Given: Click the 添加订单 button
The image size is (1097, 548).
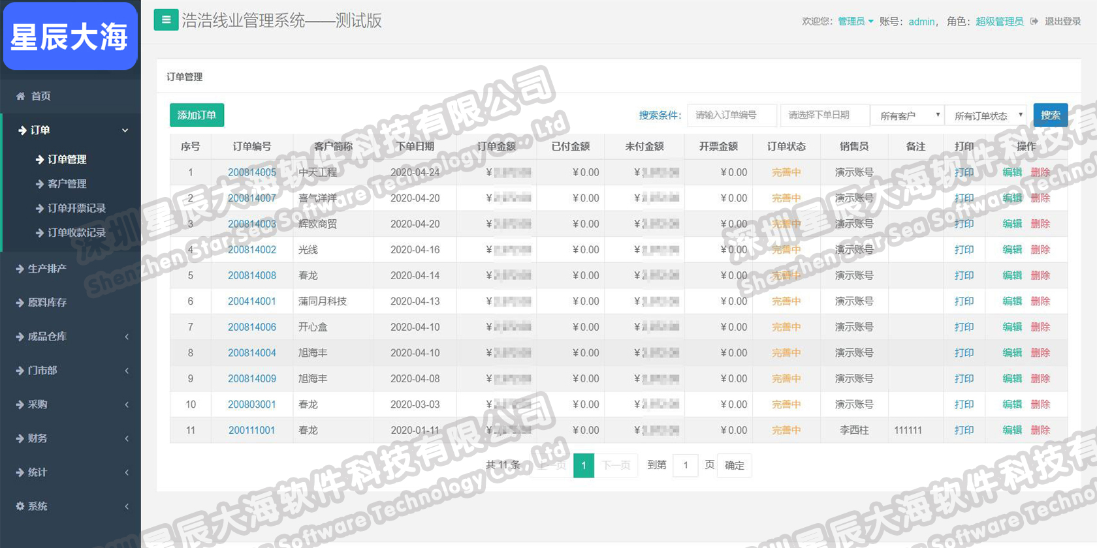Looking at the screenshot, I should point(197,115).
